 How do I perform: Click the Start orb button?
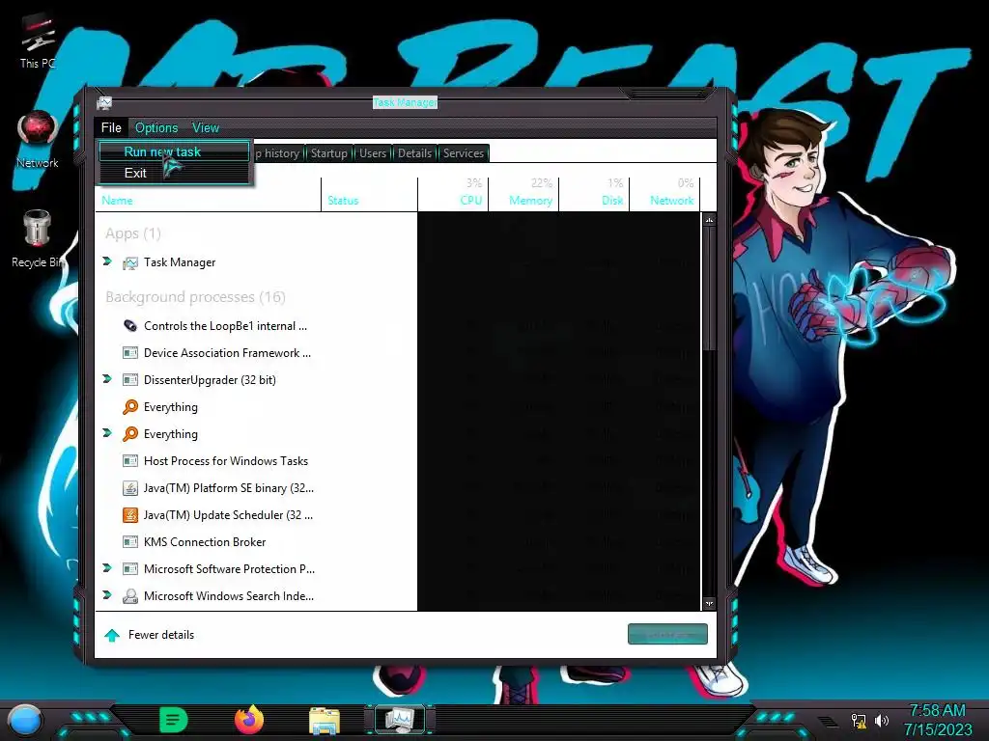tap(24, 720)
